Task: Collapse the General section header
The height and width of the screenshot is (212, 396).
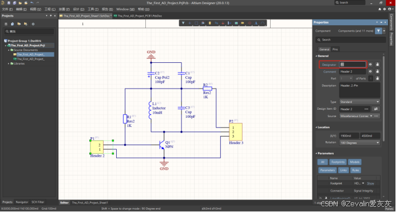Action: pyautogui.click(x=322, y=56)
